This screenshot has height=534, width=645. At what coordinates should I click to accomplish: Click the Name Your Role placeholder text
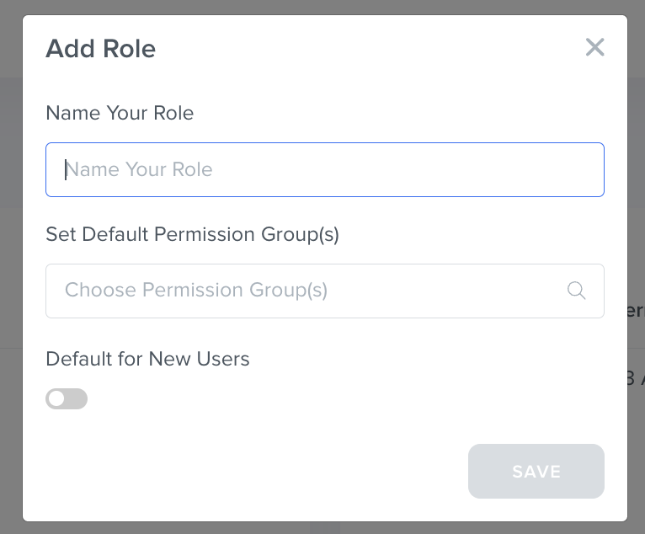click(x=139, y=169)
